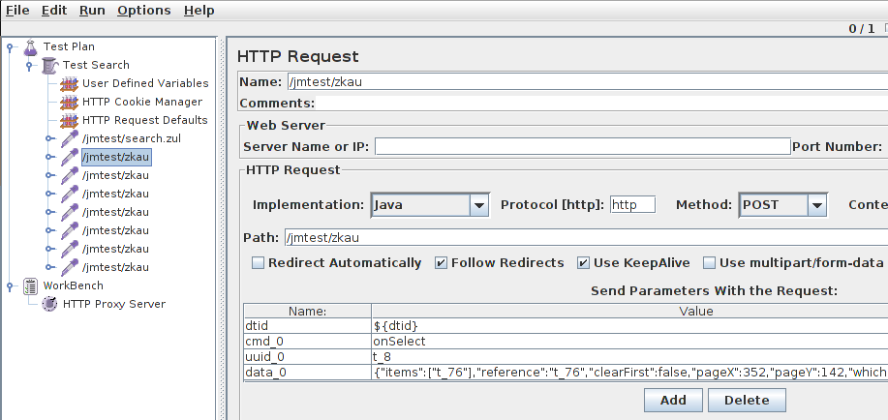Click the User Defined Variables icon
The height and width of the screenshot is (420, 888).
click(69, 83)
